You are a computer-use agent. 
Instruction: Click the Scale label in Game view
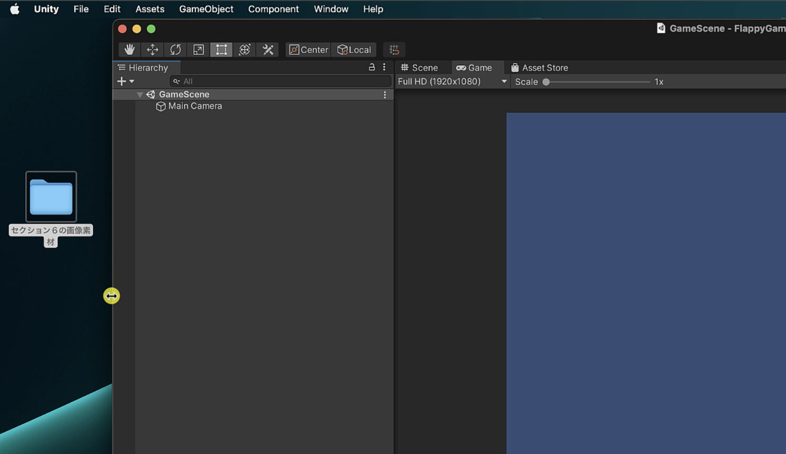tap(527, 82)
